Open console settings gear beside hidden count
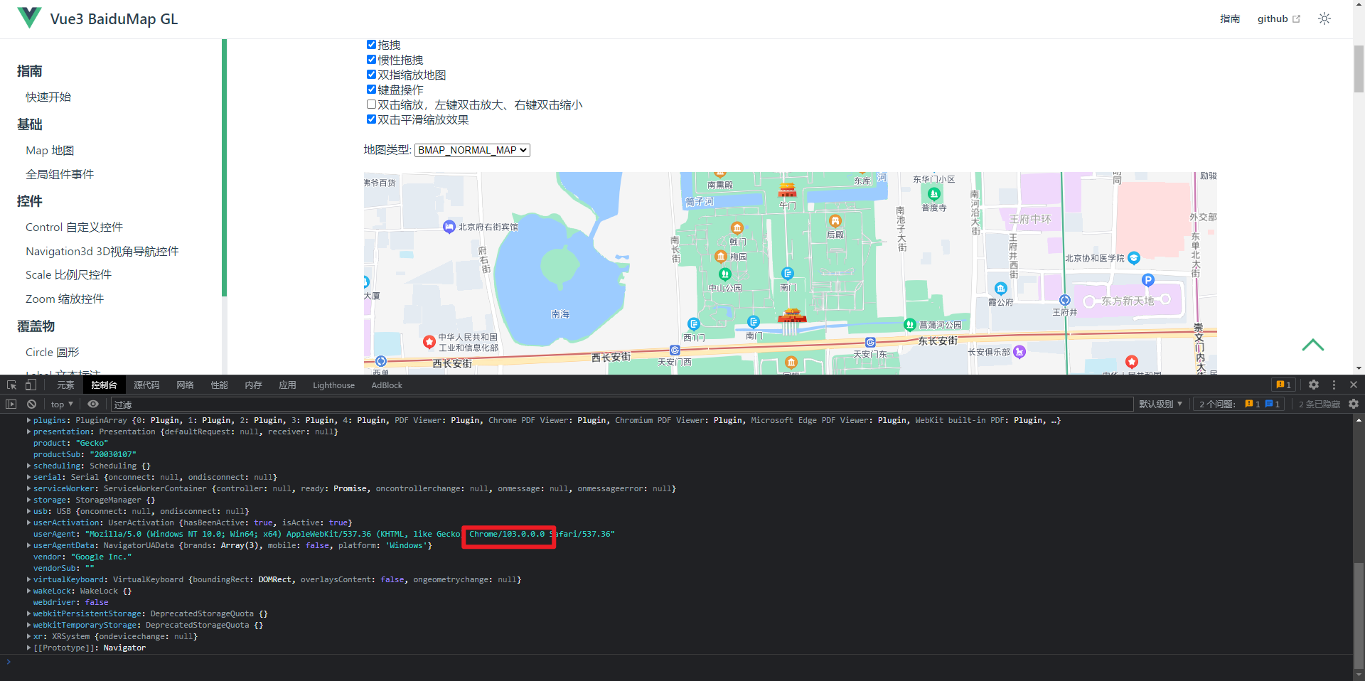The width and height of the screenshot is (1365, 681). tap(1354, 404)
